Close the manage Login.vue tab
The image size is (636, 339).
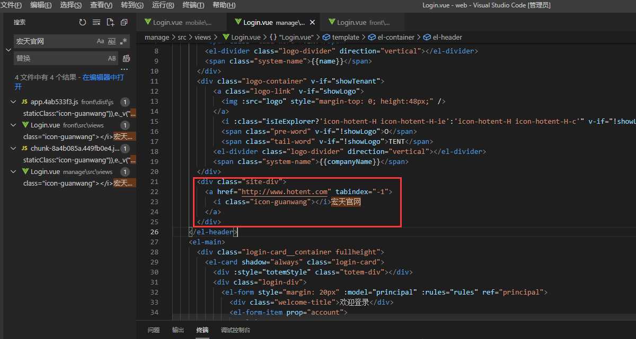click(x=312, y=23)
